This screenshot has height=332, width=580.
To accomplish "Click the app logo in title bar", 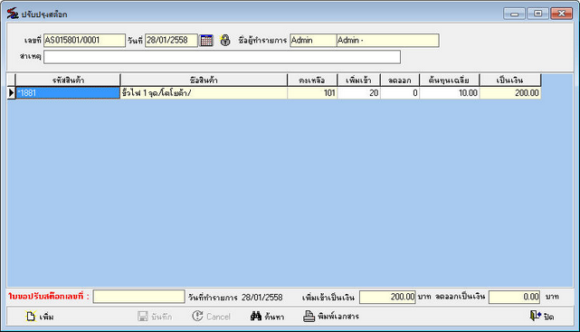I will 13,14.
